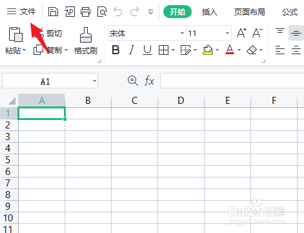Expand the font name dropdown arrow

point(182,33)
